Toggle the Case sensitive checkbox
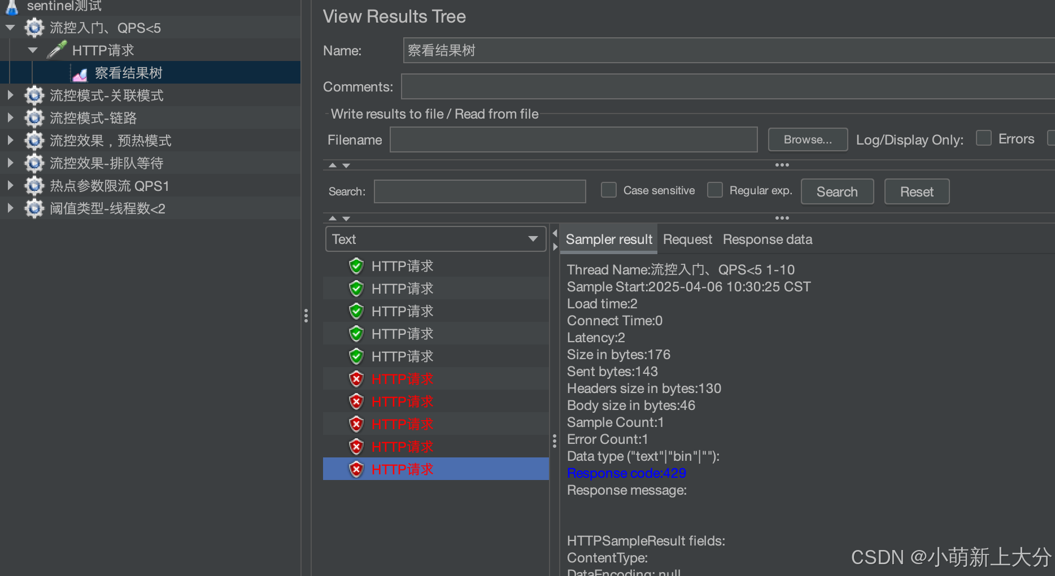 (x=609, y=190)
